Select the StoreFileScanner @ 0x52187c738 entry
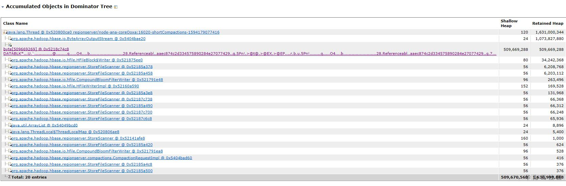566x186 pixels. pyautogui.click(x=82, y=99)
